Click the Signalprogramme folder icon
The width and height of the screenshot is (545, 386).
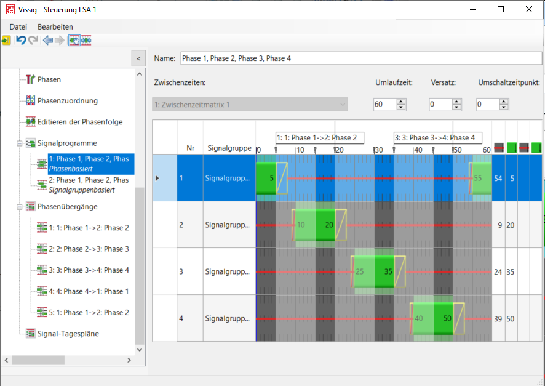[31, 143]
